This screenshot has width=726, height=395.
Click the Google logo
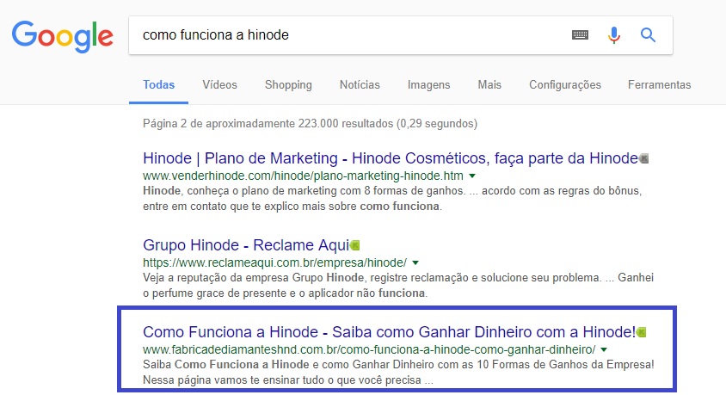[x=63, y=36]
